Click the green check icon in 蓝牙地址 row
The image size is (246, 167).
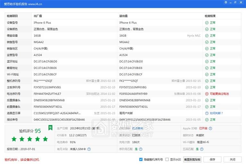click(x=207, y=61)
